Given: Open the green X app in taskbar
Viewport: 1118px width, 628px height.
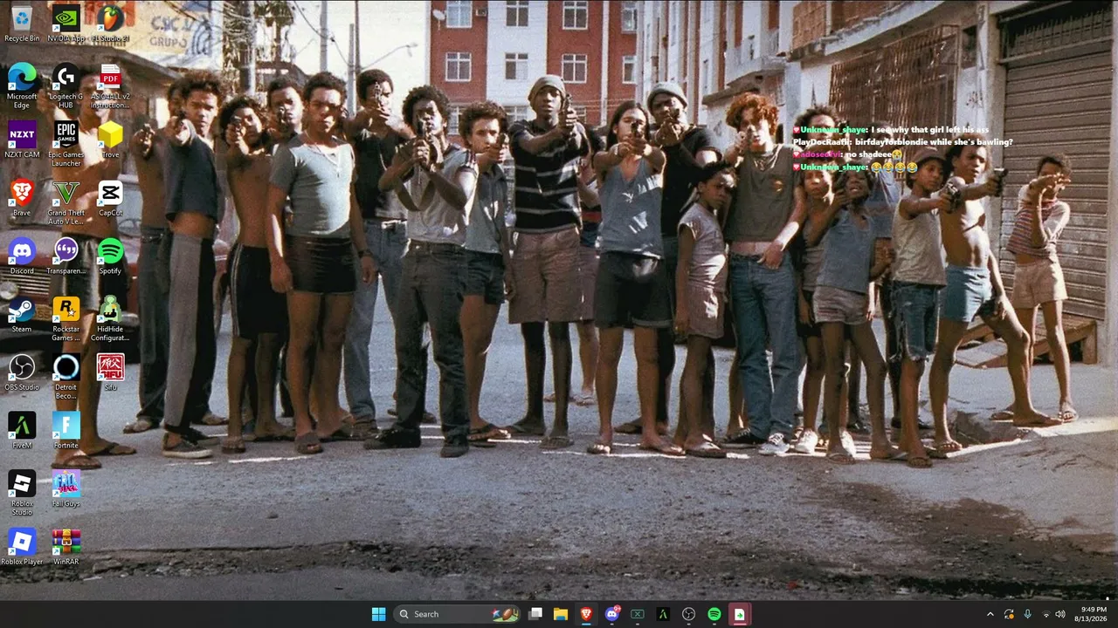Looking at the screenshot, I should point(638,614).
